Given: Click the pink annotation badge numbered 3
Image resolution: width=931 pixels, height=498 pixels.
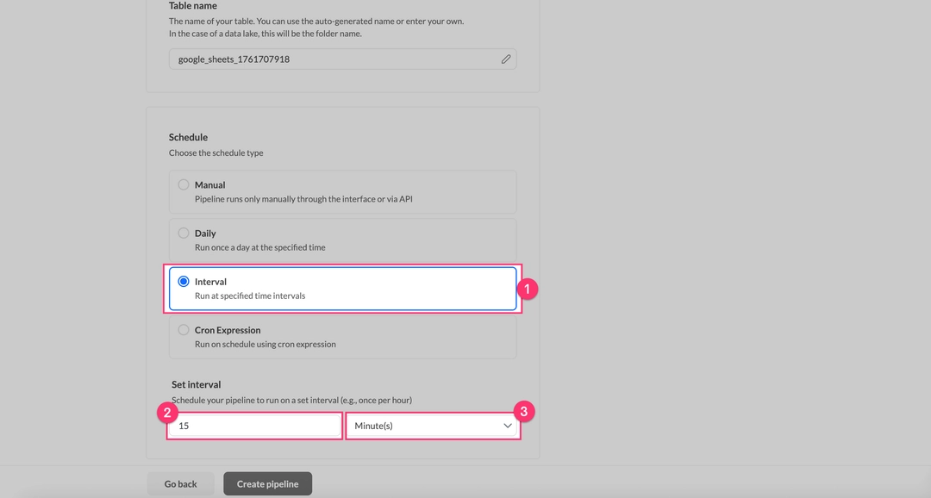Looking at the screenshot, I should tap(523, 412).
